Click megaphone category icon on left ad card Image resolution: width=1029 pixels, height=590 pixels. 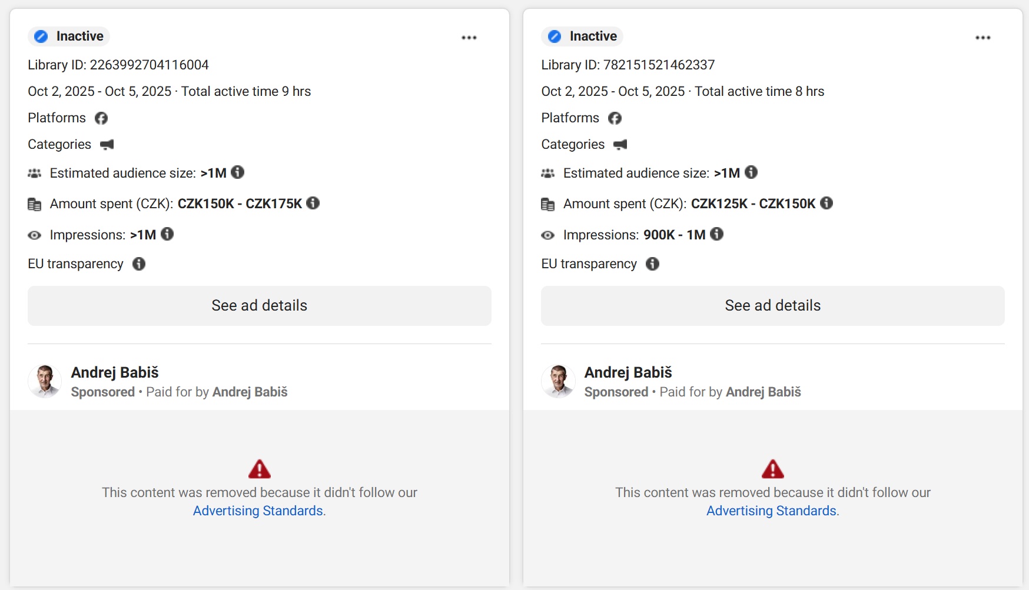(107, 145)
